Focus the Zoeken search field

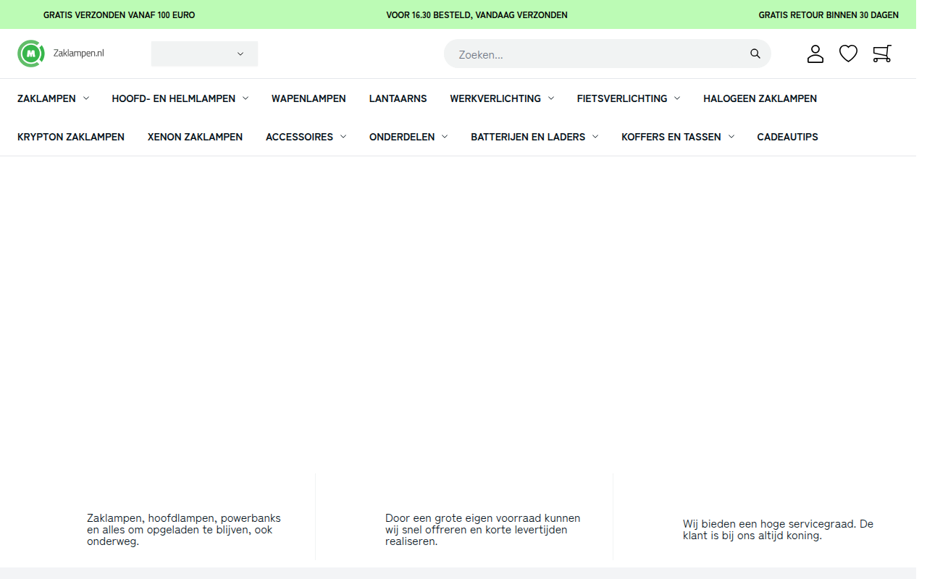pyautogui.click(x=607, y=54)
